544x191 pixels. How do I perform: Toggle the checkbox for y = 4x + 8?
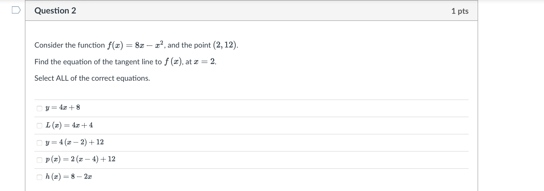click(x=39, y=107)
